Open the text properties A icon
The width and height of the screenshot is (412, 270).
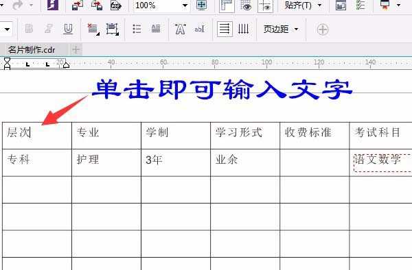(180, 29)
